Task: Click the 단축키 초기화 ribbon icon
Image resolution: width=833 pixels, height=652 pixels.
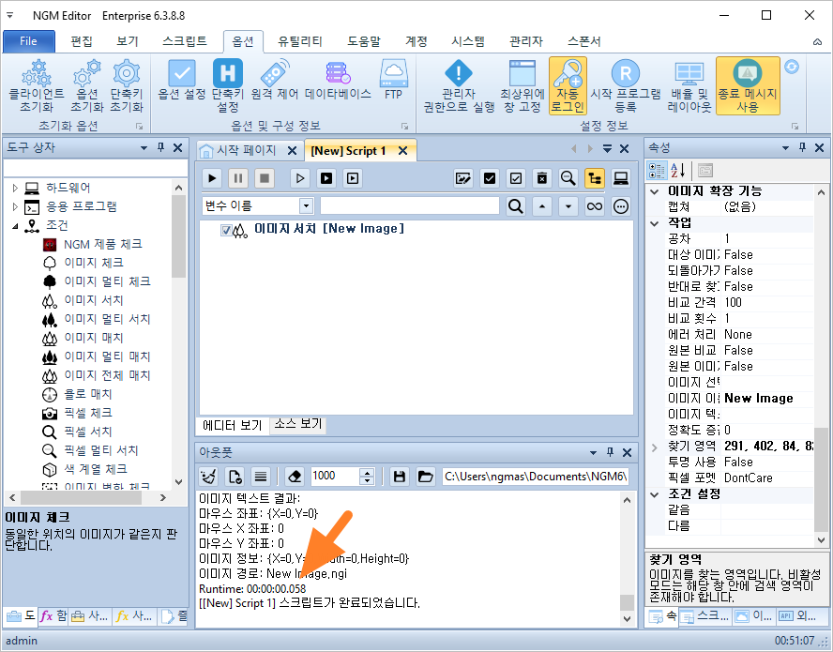Action: [127, 86]
